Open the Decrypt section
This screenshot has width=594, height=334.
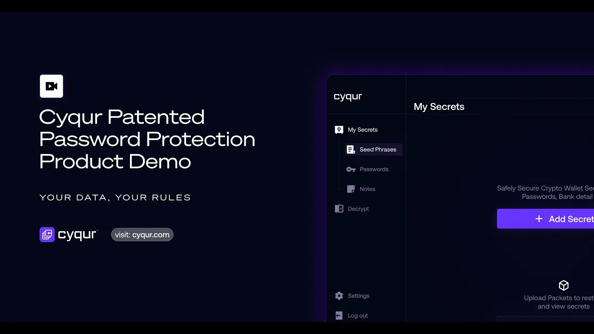pyautogui.click(x=352, y=209)
